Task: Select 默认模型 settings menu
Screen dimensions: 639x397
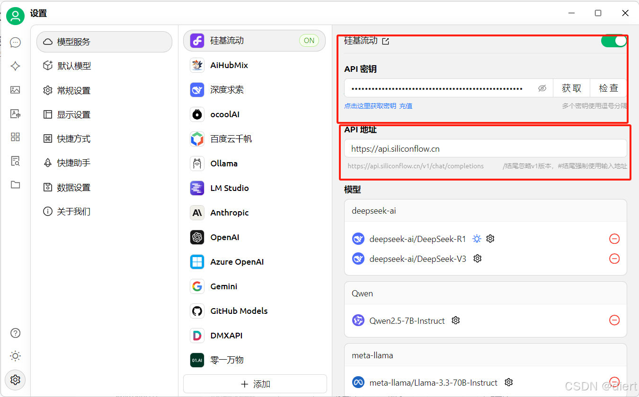Action: coord(104,66)
